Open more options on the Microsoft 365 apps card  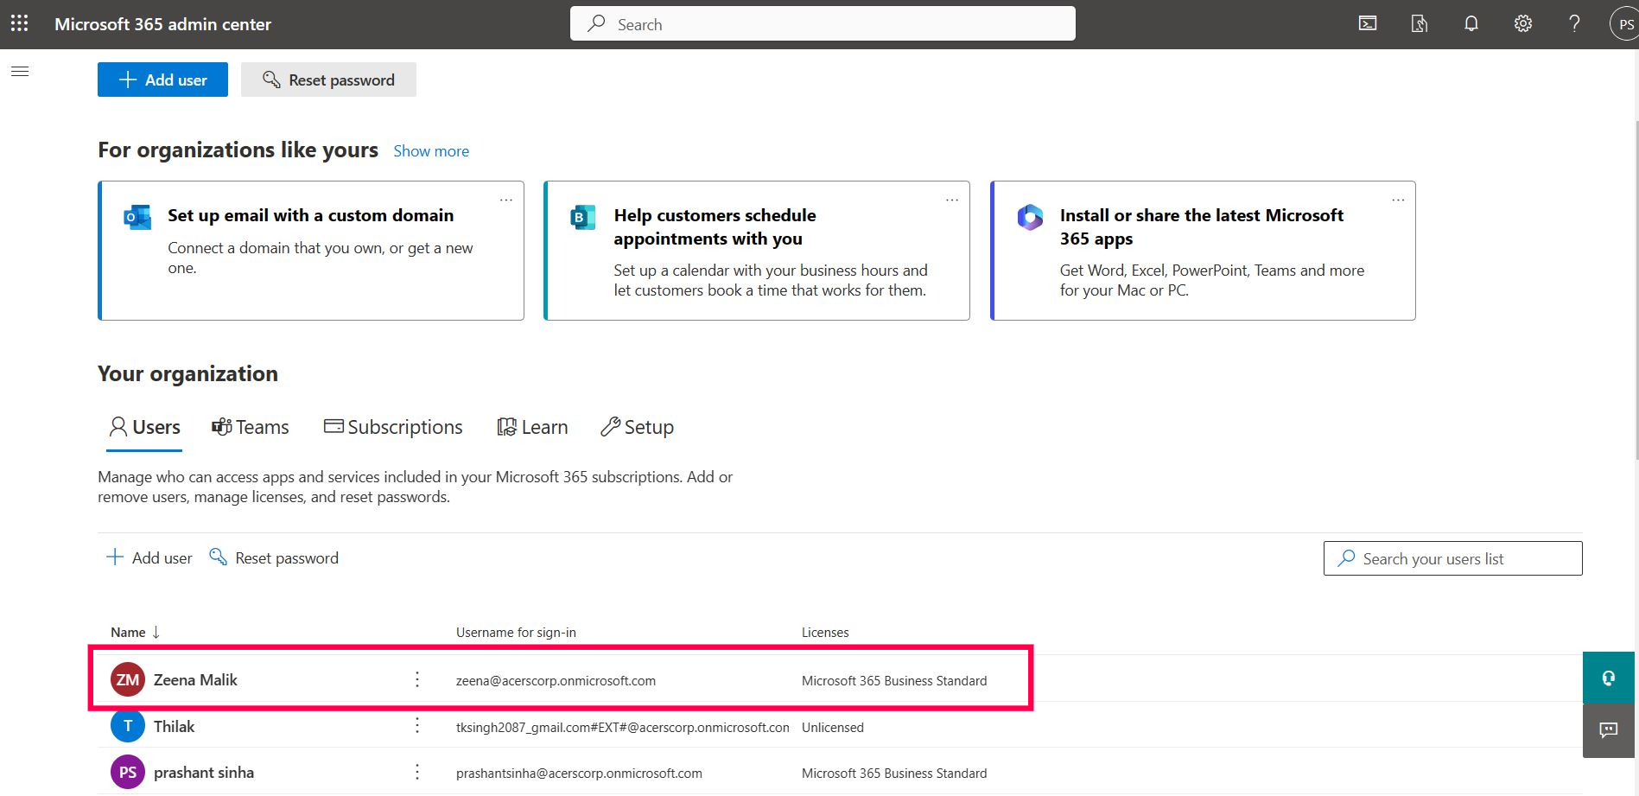pyautogui.click(x=1397, y=201)
